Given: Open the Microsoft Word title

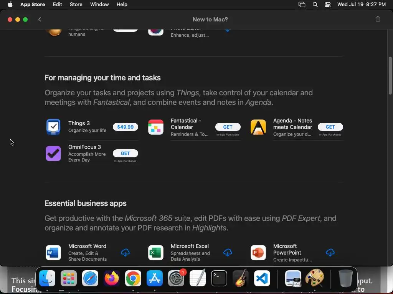Looking at the screenshot, I should [x=87, y=246].
